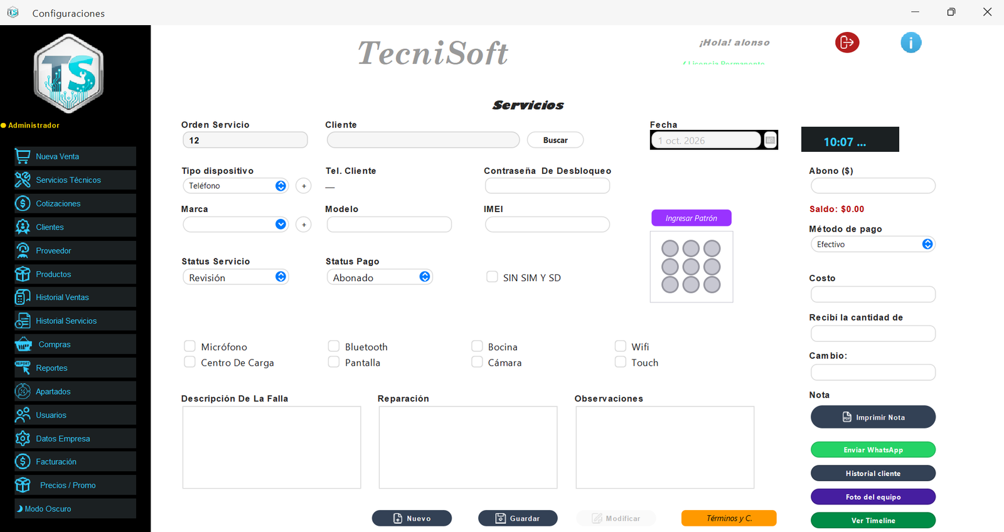Click the plus button beside Tipo dispositivo

click(x=304, y=186)
